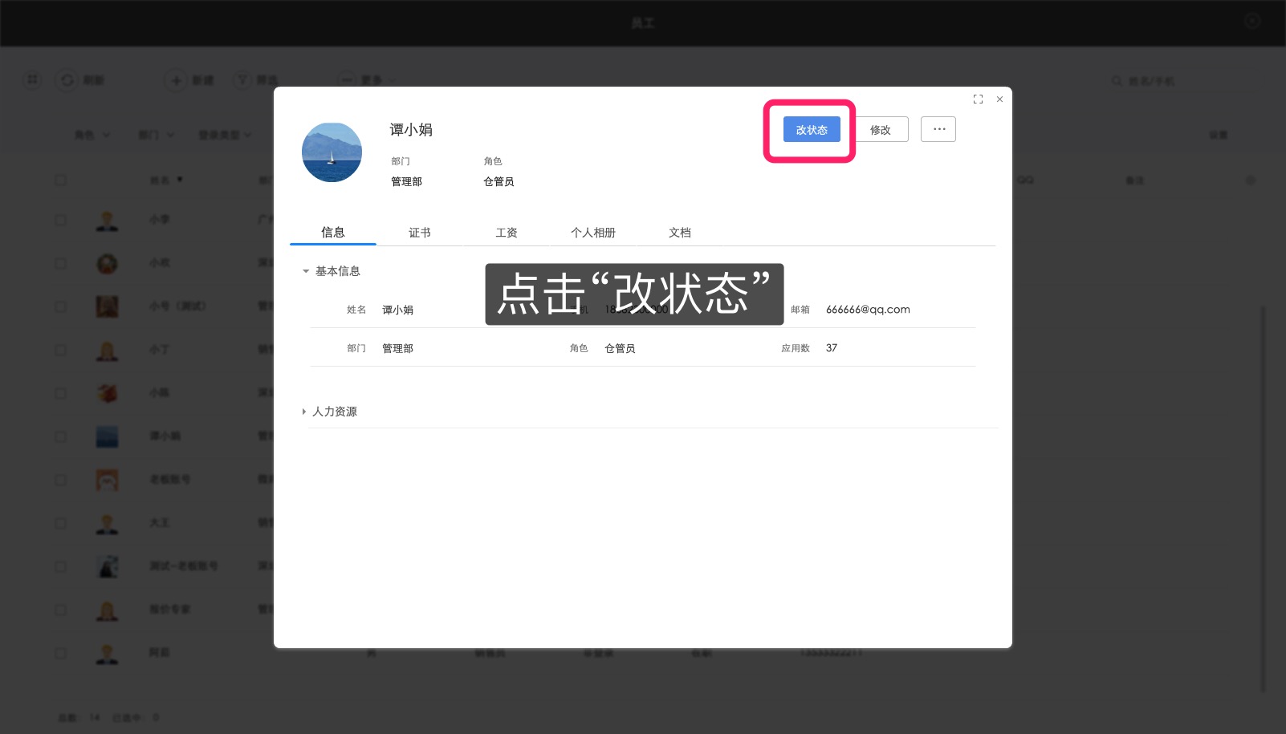Click the 应用数 value 37
This screenshot has width=1286, height=734.
[x=832, y=348]
